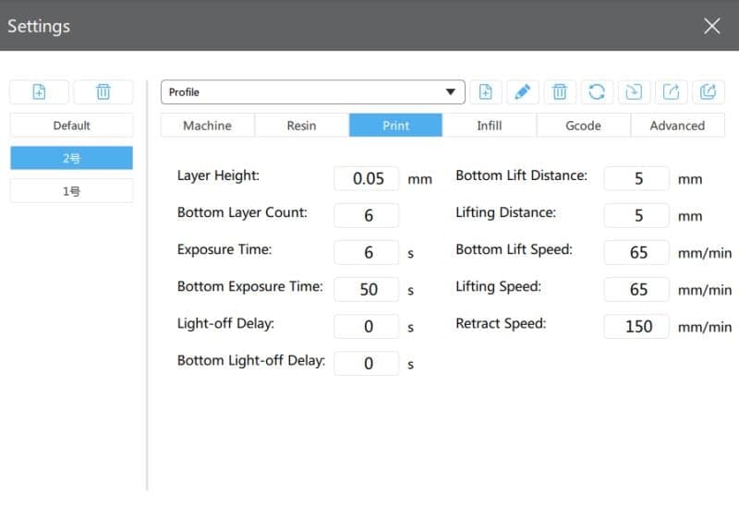This screenshot has width=739, height=518.
Task: Click the circular arrows reset profile icon
Action: (x=597, y=91)
